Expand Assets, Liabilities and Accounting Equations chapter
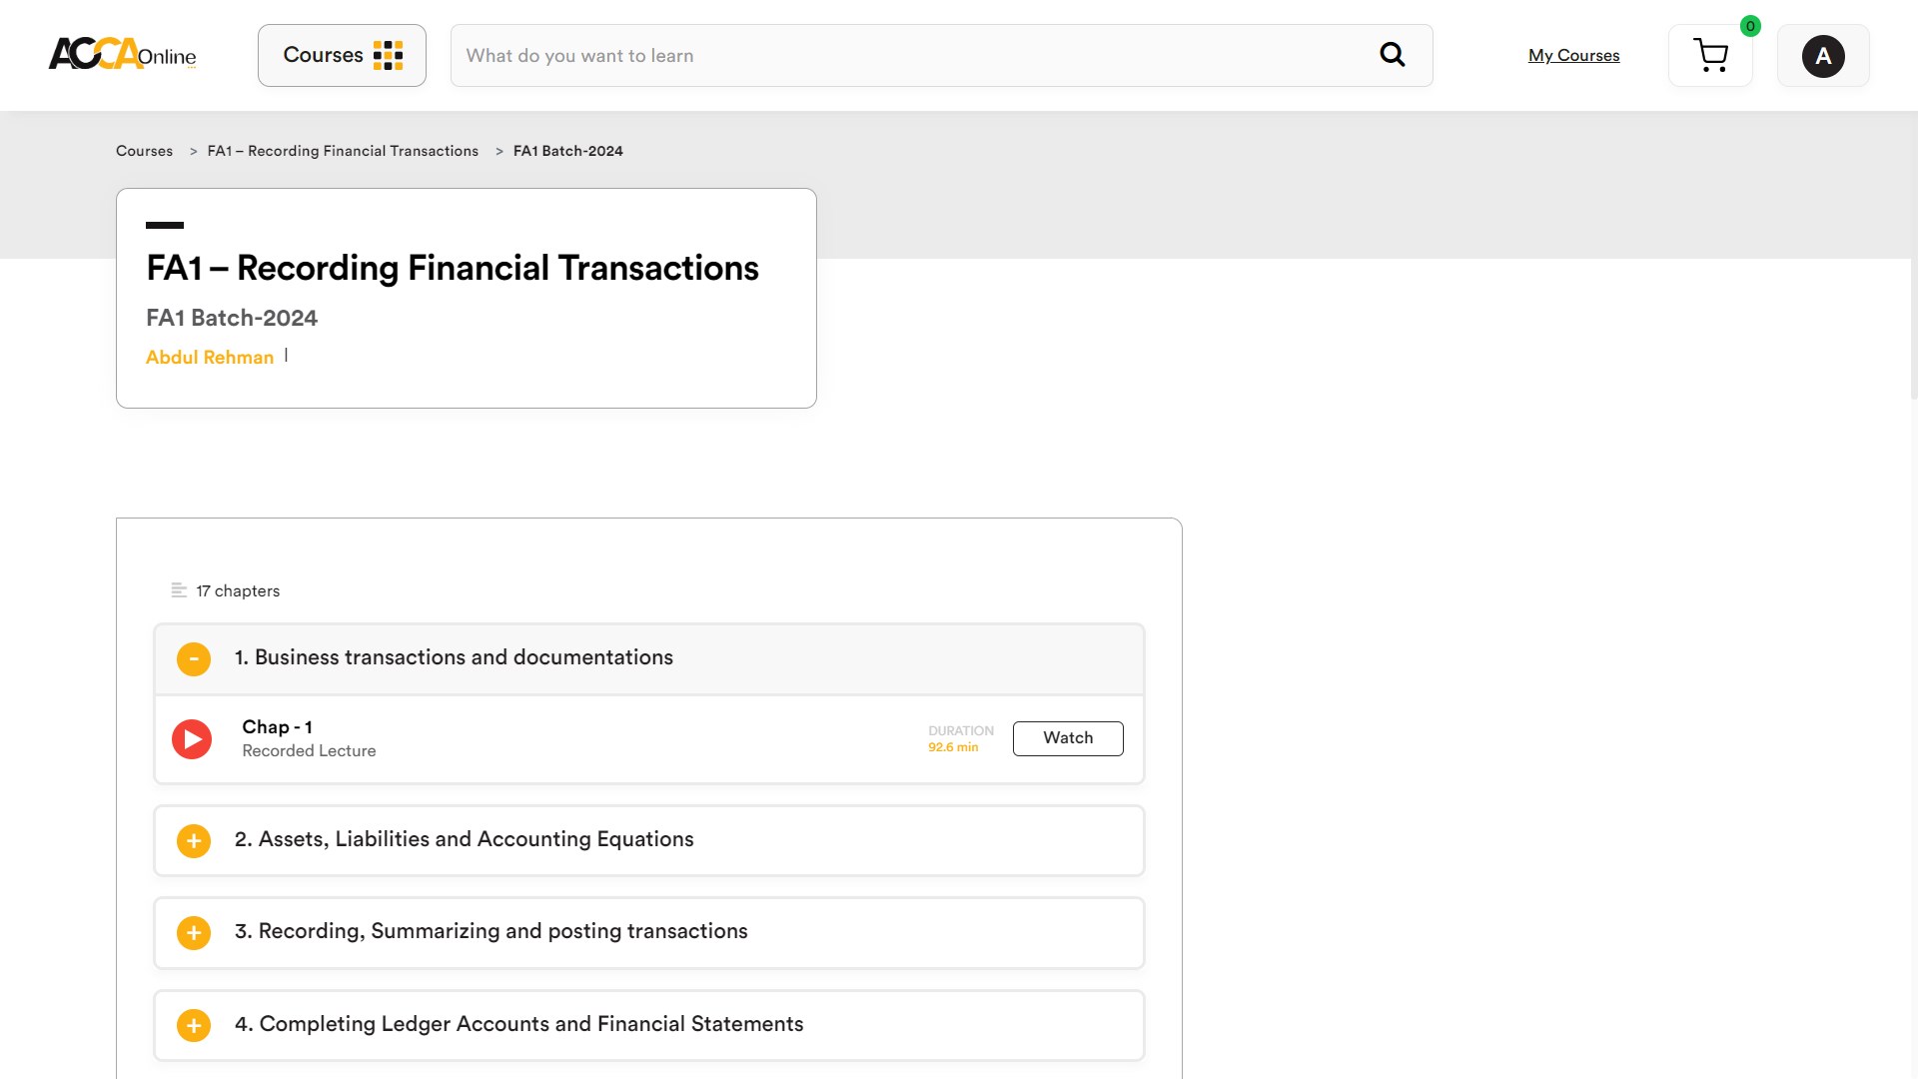This screenshot has height=1079, width=1918. tap(194, 841)
